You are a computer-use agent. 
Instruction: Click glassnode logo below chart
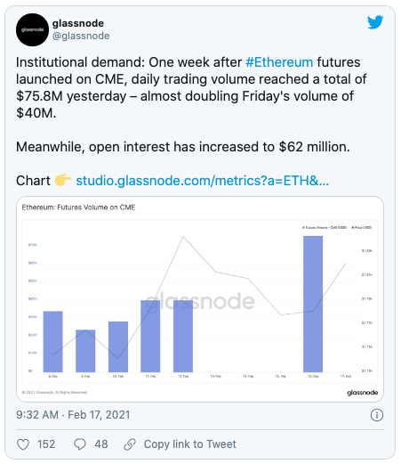362,393
